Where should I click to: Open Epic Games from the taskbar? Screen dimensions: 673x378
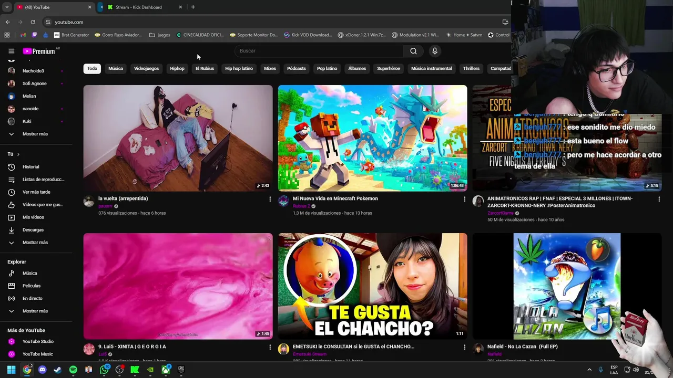tap(181, 370)
